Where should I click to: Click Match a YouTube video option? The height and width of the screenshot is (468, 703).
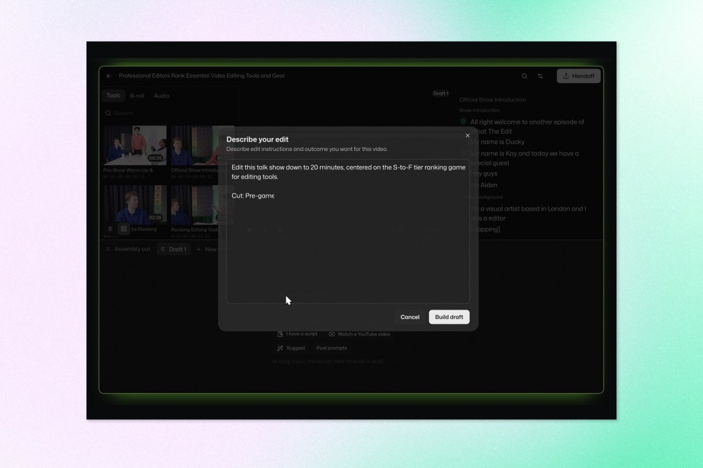pyautogui.click(x=360, y=334)
